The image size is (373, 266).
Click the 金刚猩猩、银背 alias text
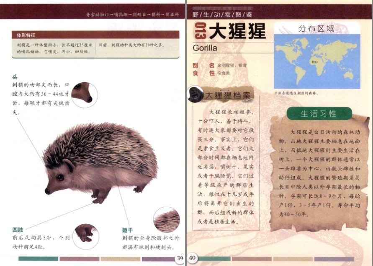pyautogui.click(x=232, y=66)
